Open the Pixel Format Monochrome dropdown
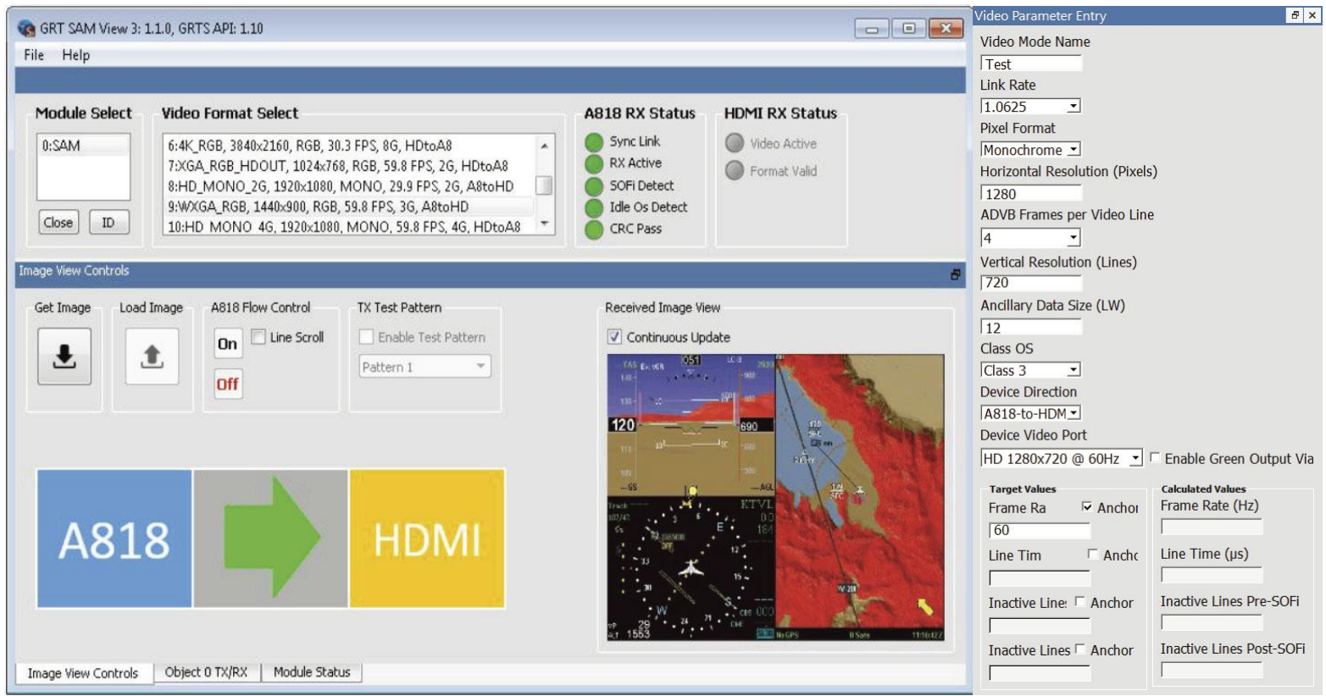This screenshot has height=696, width=1326. click(1074, 150)
